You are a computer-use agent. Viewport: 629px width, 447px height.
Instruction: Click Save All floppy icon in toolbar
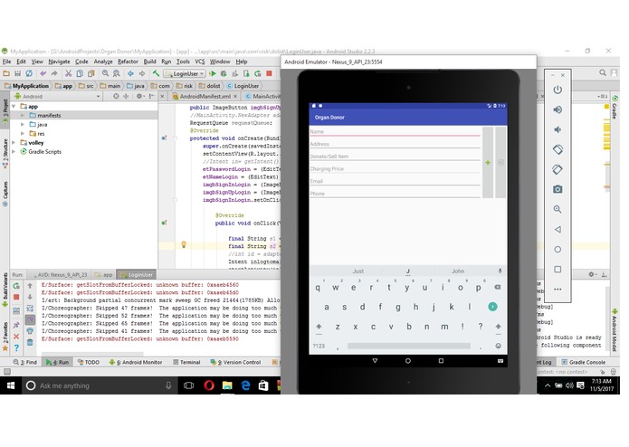click(x=18, y=73)
